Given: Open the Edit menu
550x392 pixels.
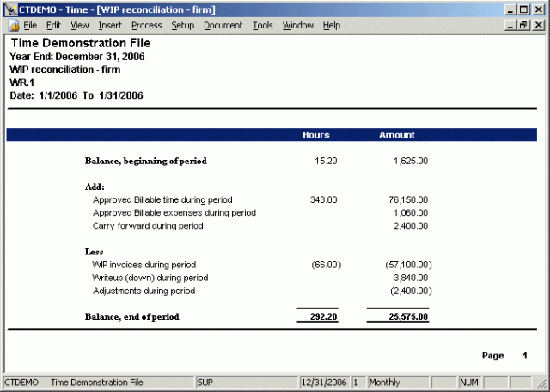Looking at the screenshot, I should pos(53,25).
